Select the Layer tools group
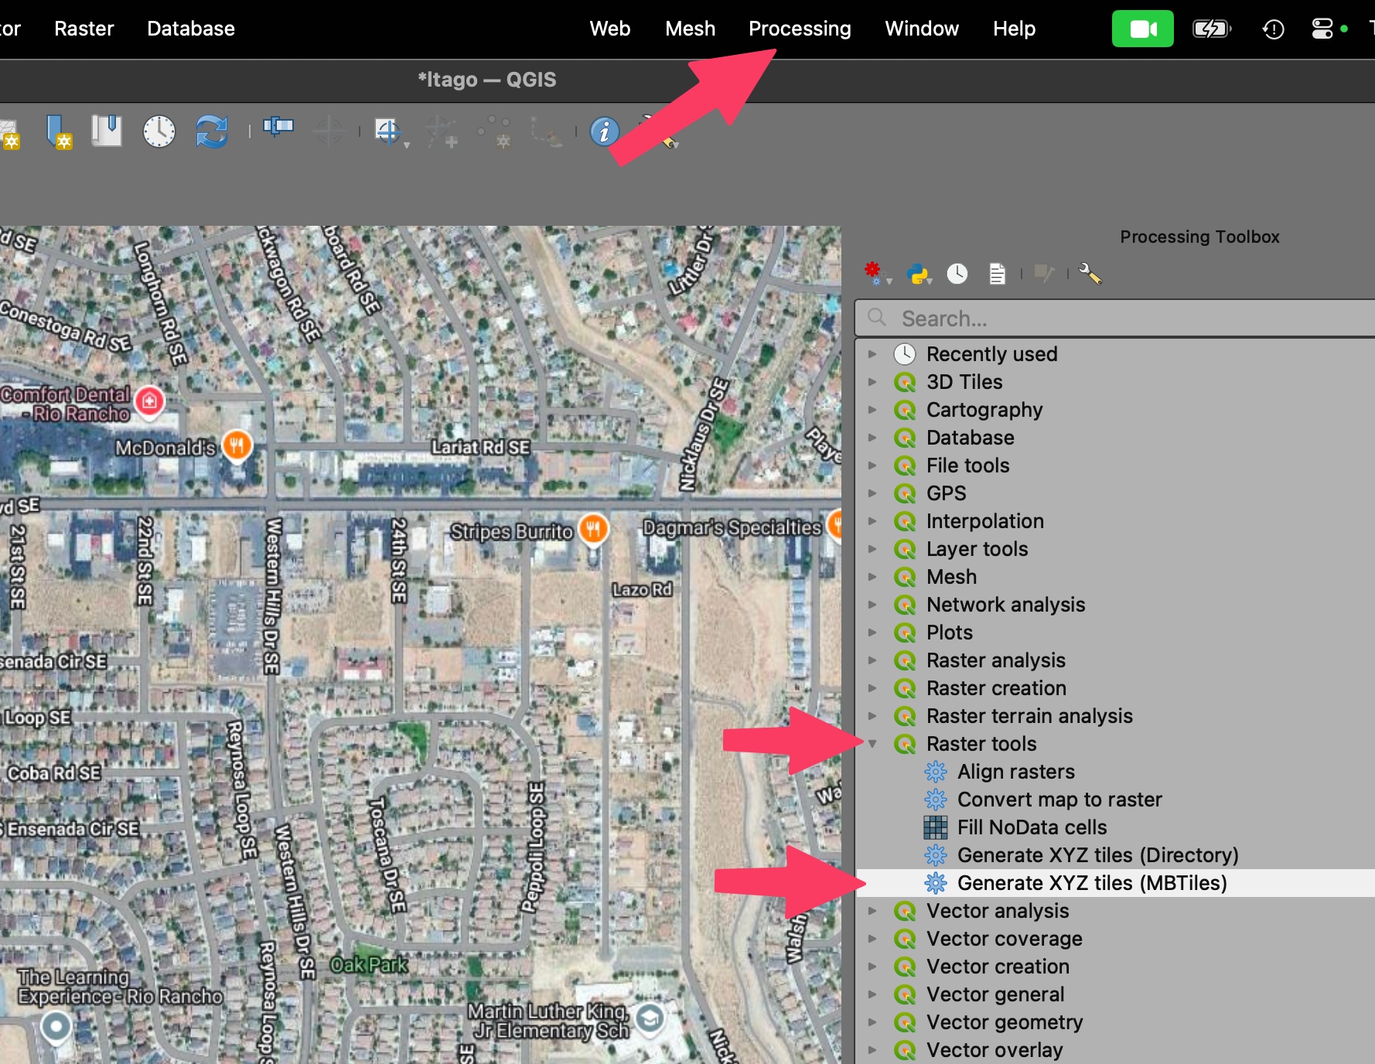Screen dimensions: 1375x1064 [x=978, y=549]
